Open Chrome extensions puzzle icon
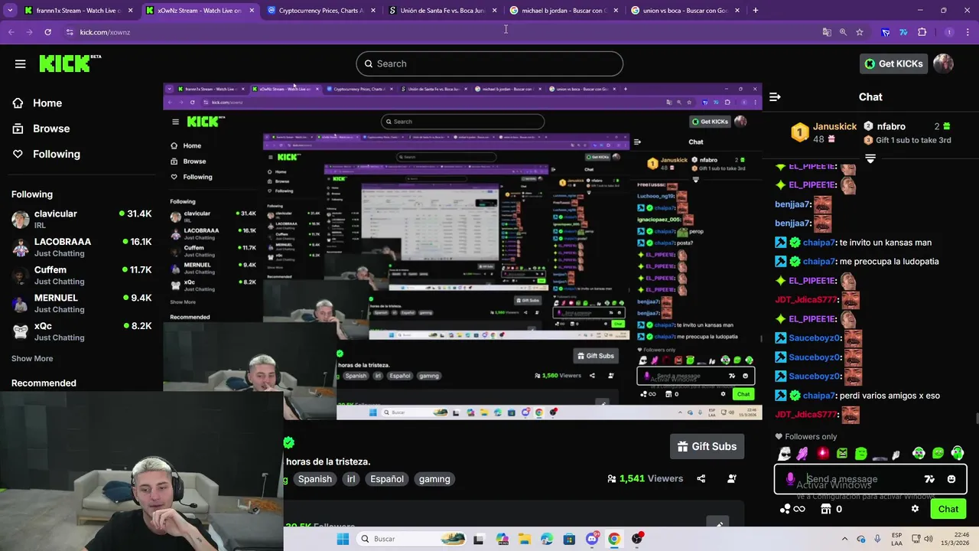 pyautogui.click(x=922, y=32)
